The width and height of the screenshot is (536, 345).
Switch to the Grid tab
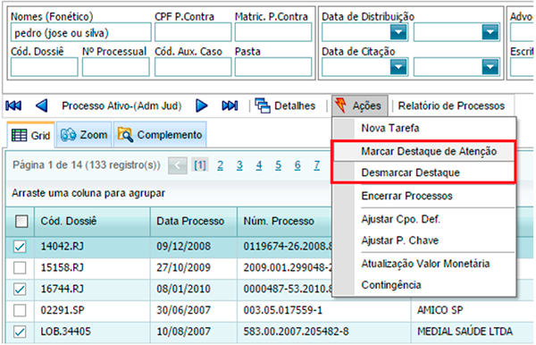30,135
